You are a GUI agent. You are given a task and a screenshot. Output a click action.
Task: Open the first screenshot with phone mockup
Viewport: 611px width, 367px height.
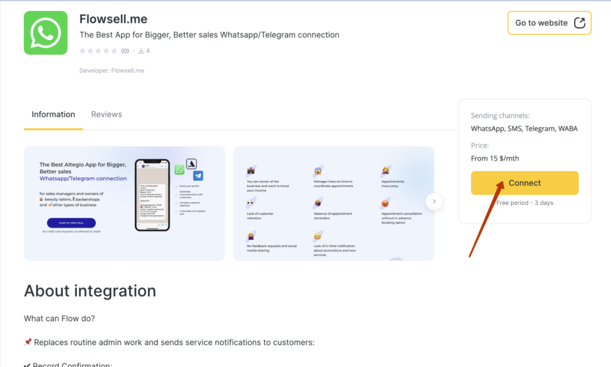coord(124,203)
